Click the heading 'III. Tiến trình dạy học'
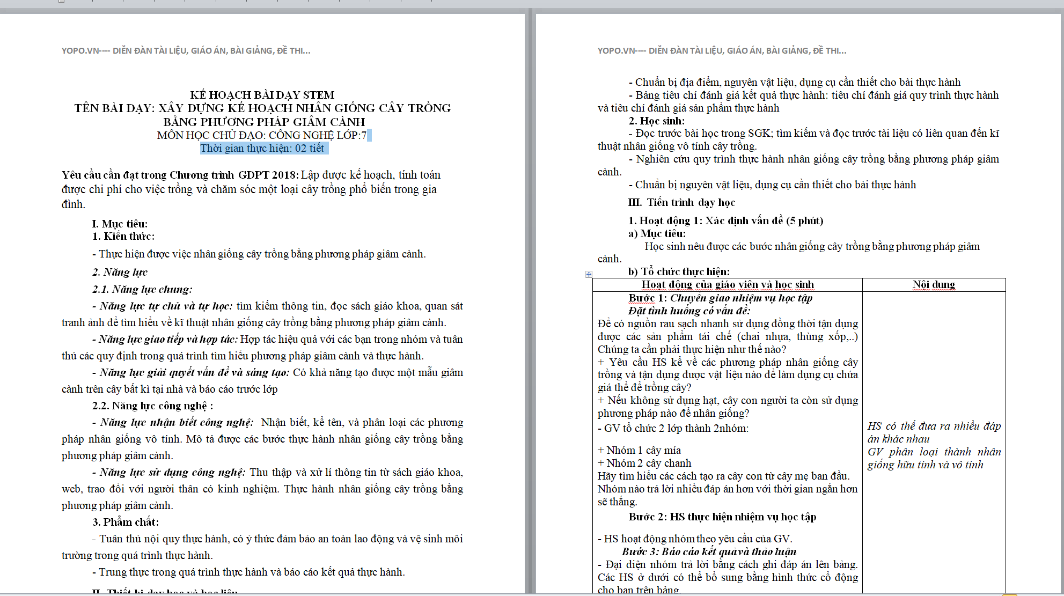 tap(681, 202)
